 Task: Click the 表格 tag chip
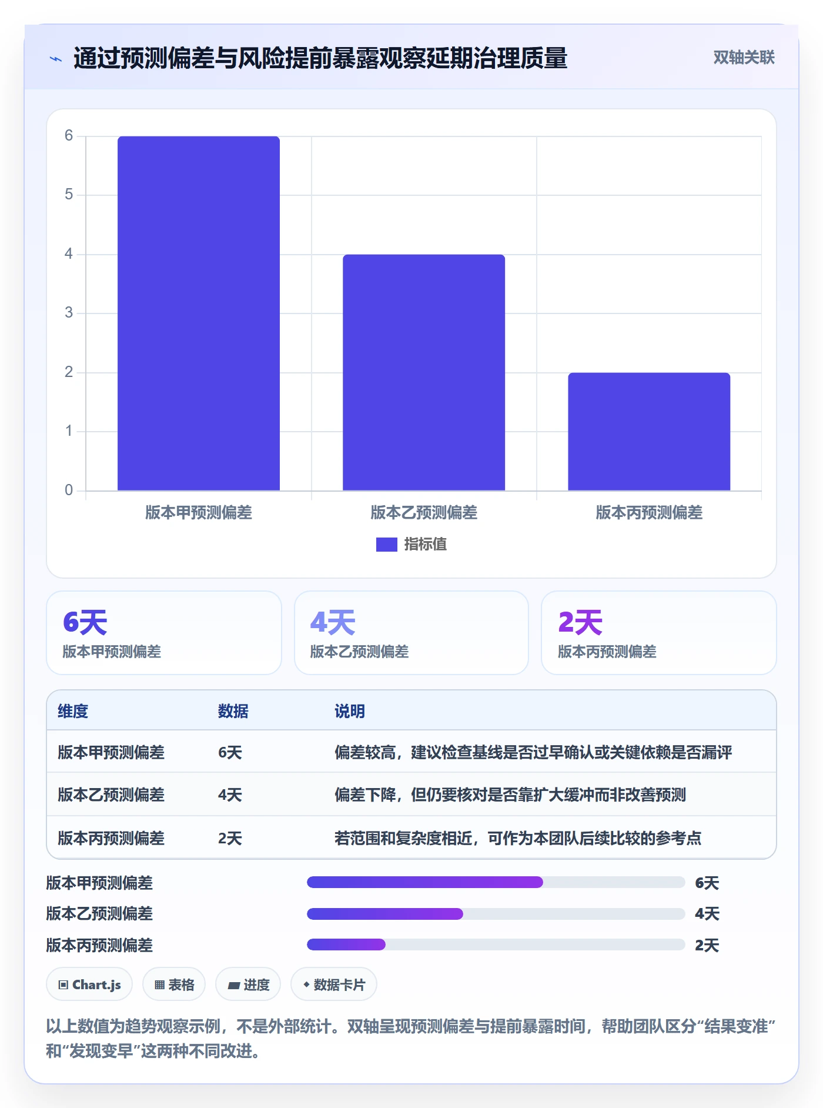tap(174, 984)
